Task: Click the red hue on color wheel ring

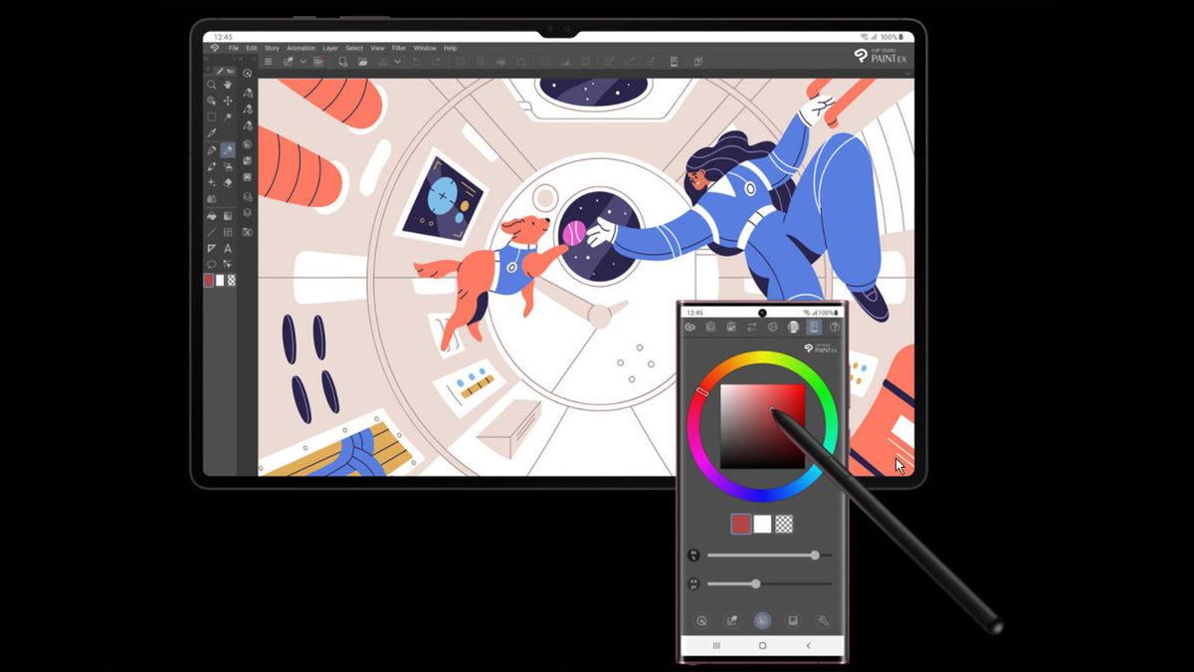Action: coord(702,392)
